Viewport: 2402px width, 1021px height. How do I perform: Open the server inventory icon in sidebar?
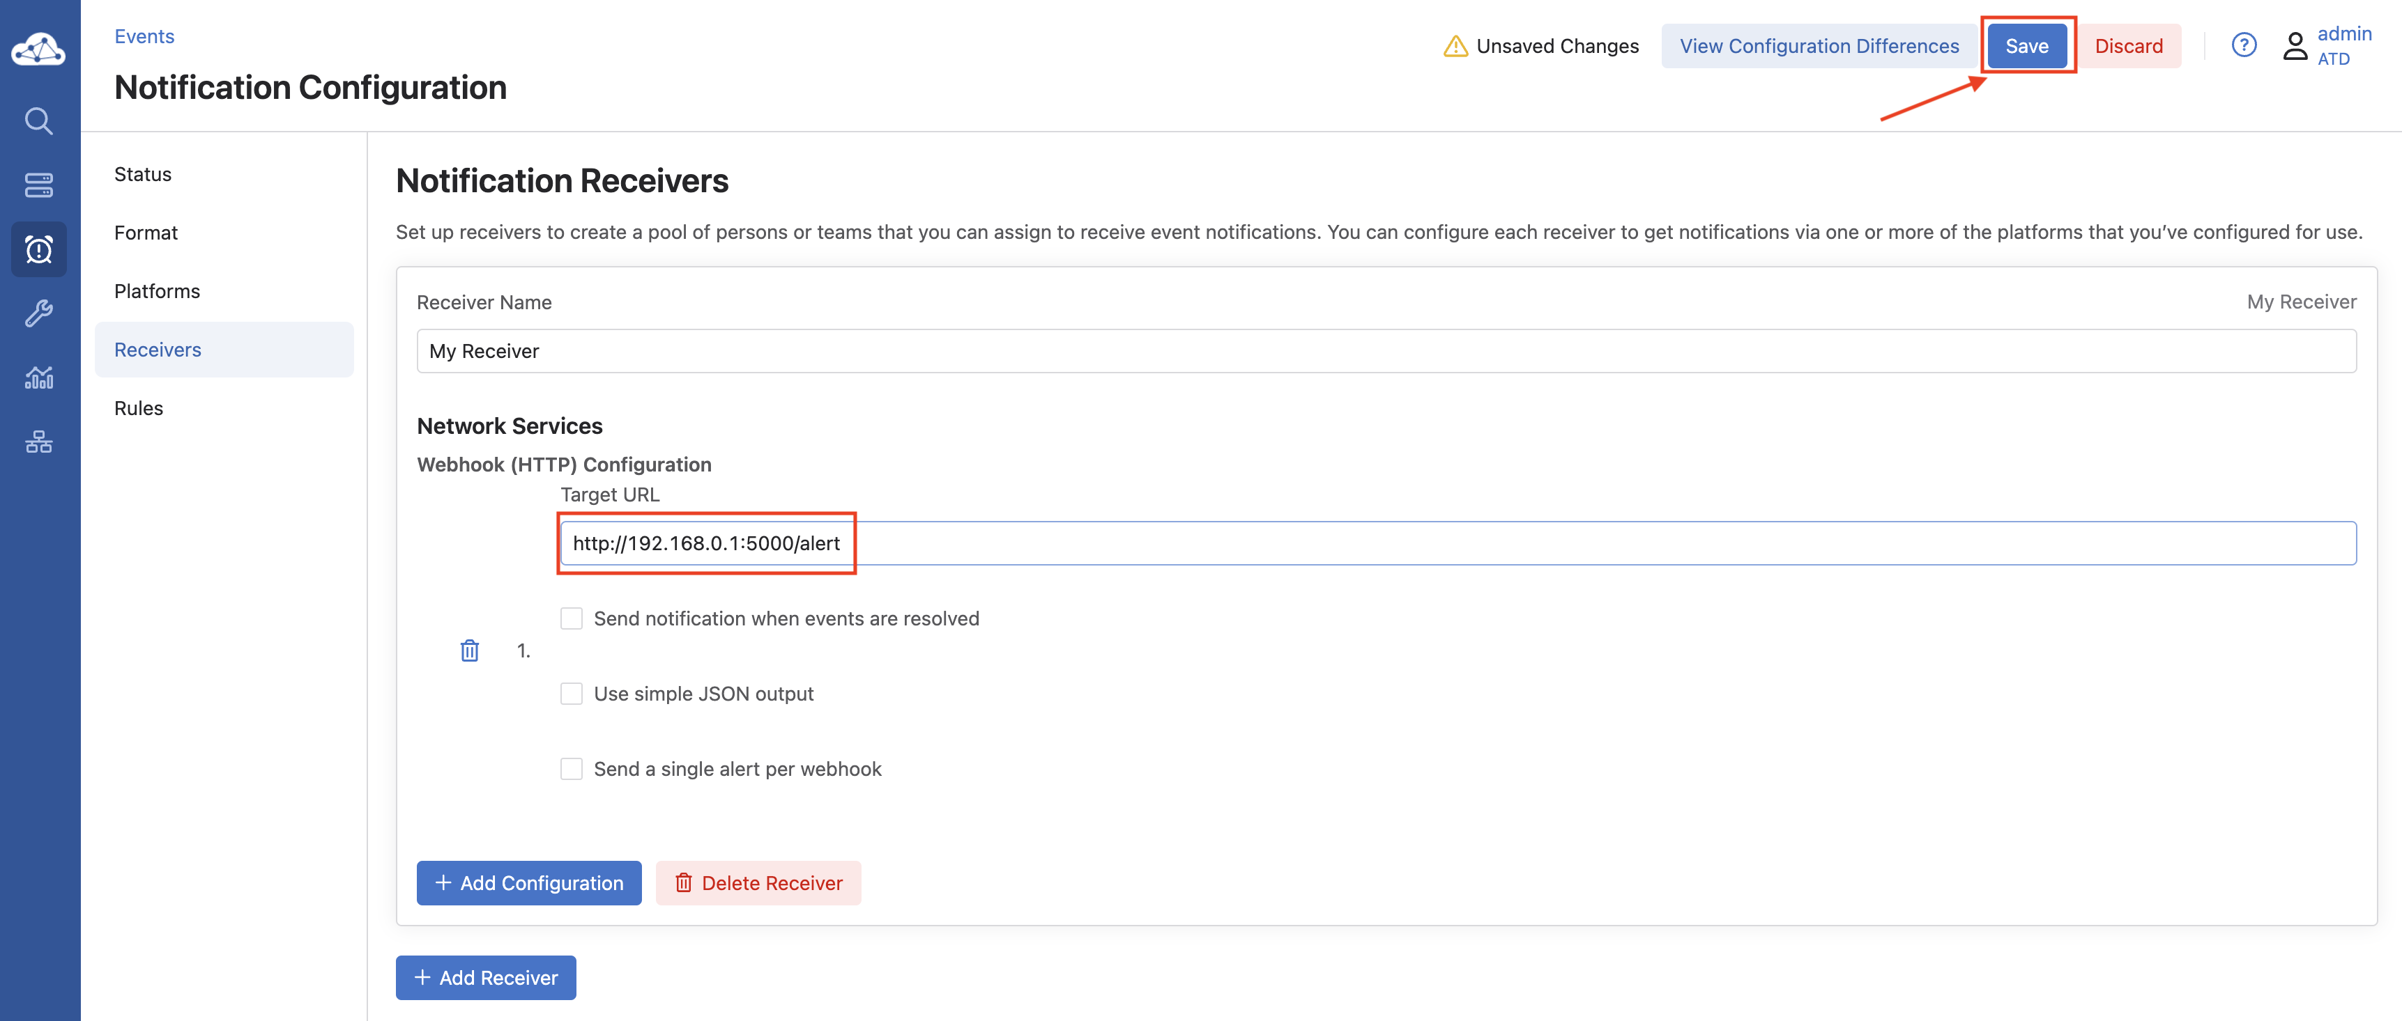(38, 185)
